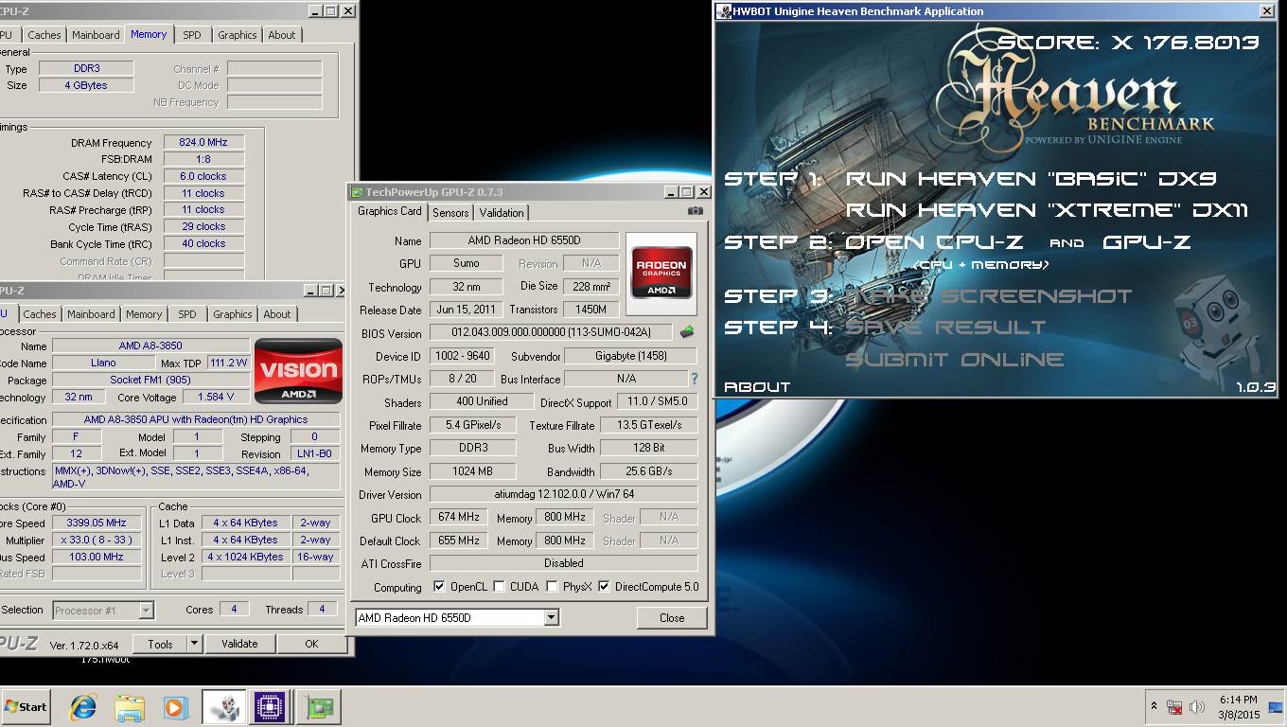Toggle the DirectCompute 5.0 checkbox

pyautogui.click(x=604, y=587)
